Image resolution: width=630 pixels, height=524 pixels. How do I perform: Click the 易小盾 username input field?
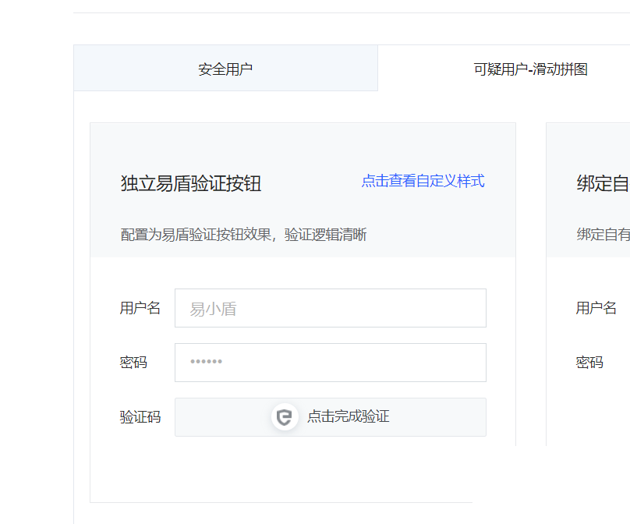[x=331, y=308]
